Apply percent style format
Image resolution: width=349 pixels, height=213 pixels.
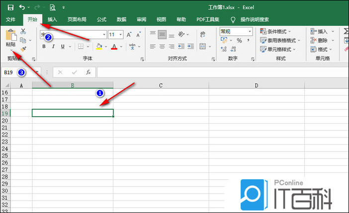239,41
